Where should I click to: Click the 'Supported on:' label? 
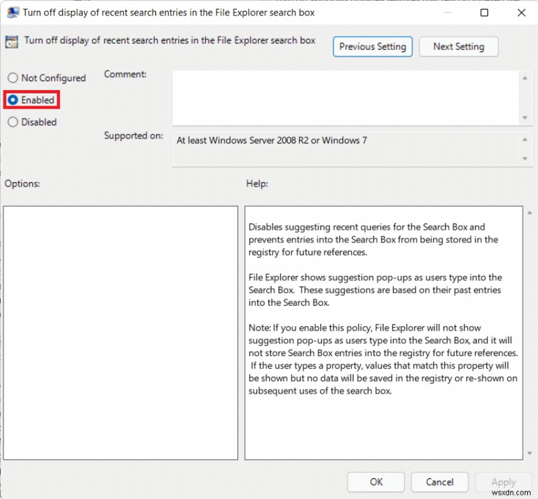tap(133, 136)
